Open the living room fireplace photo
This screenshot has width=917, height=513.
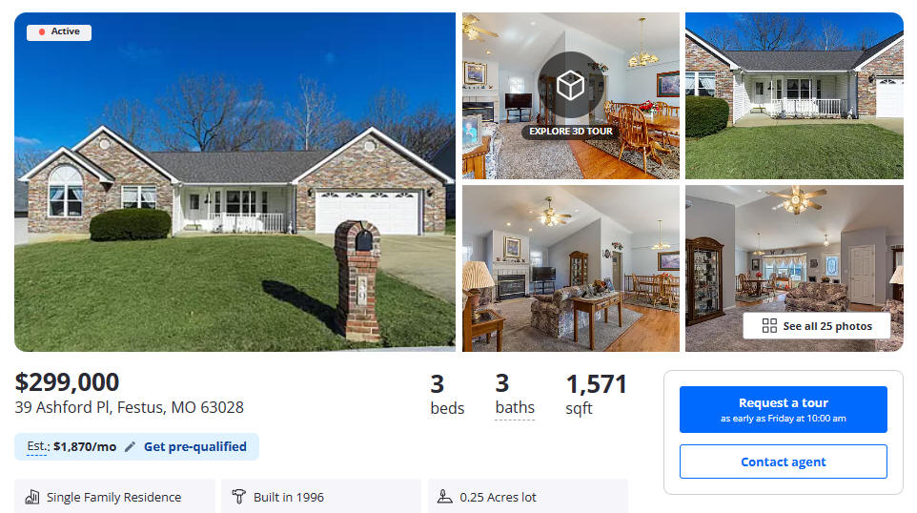[x=571, y=269]
